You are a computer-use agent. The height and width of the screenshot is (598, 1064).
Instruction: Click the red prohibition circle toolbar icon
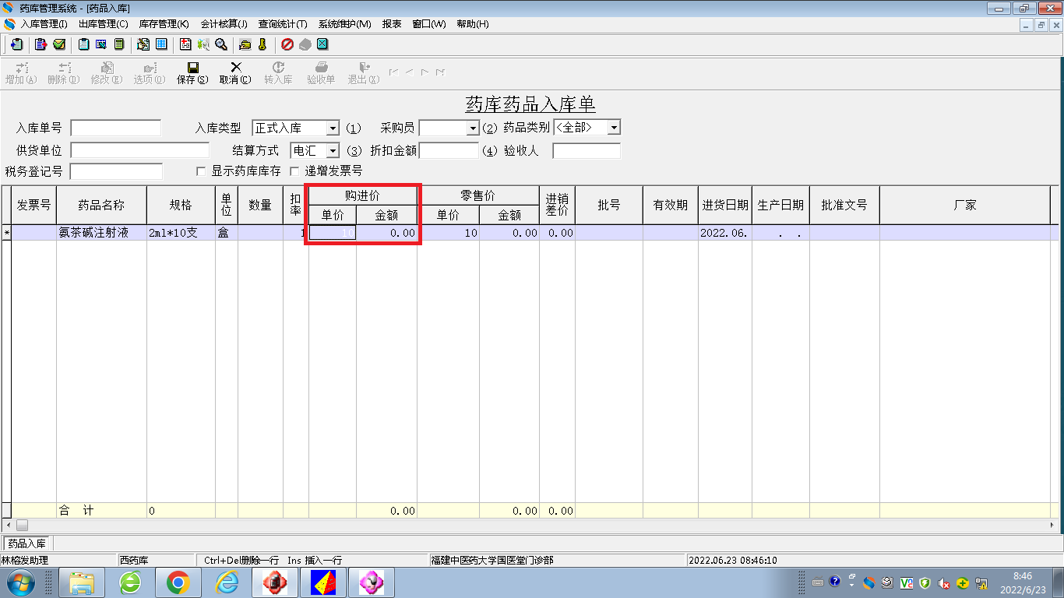[x=287, y=44]
